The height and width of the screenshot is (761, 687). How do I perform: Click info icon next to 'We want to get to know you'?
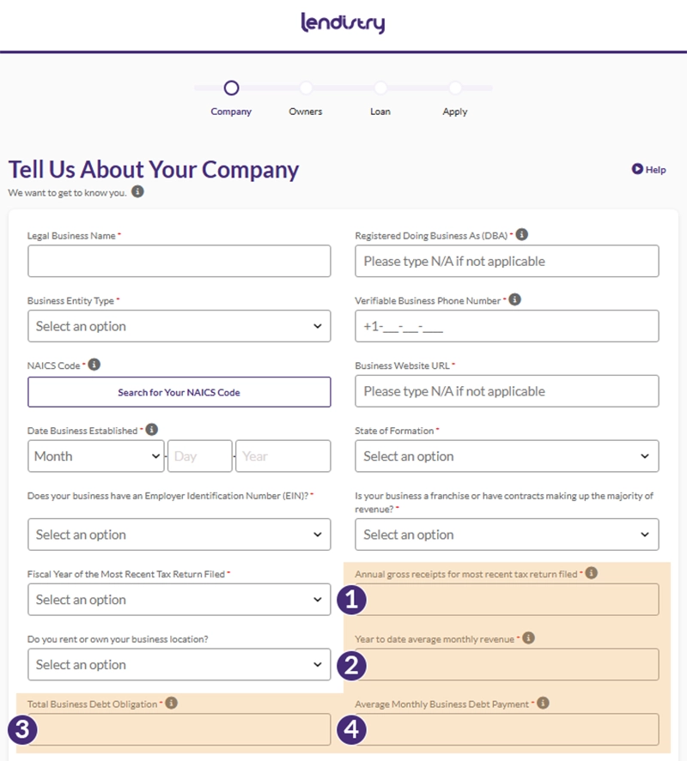(137, 191)
